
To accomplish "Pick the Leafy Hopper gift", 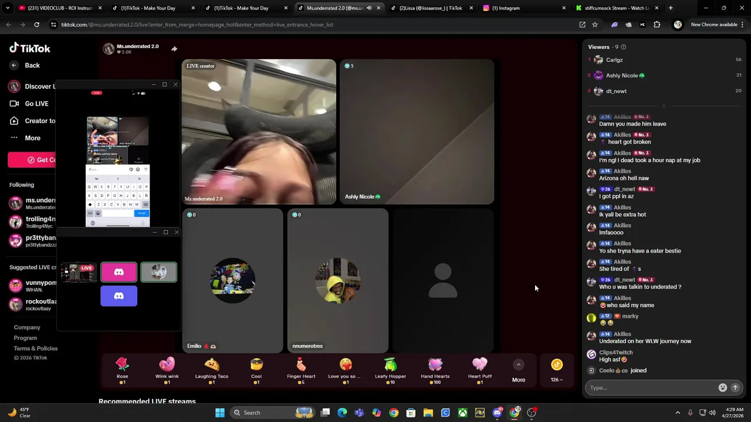I will coord(390,370).
